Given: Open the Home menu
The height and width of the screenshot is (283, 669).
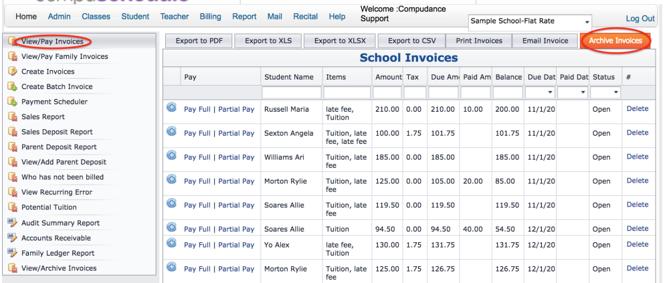Looking at the screenshot, I should coord(26,17).
